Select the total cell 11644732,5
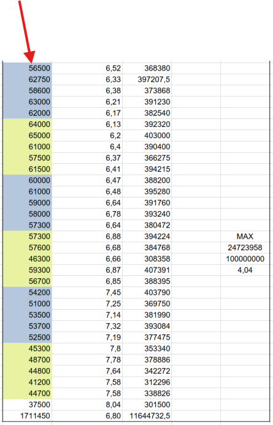 (147, 416)
